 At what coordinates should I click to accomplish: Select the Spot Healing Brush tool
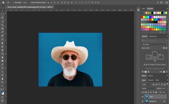point(2,36)
